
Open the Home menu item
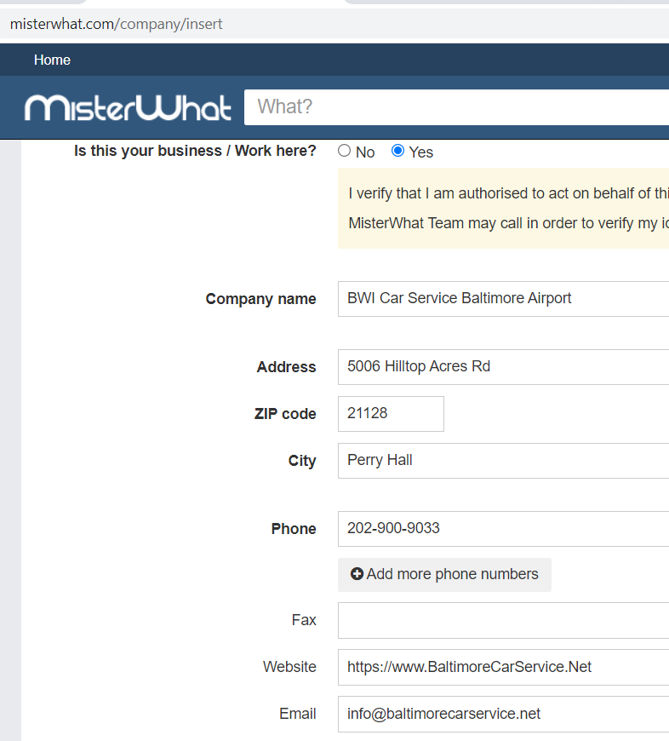(x=52, y=60)
